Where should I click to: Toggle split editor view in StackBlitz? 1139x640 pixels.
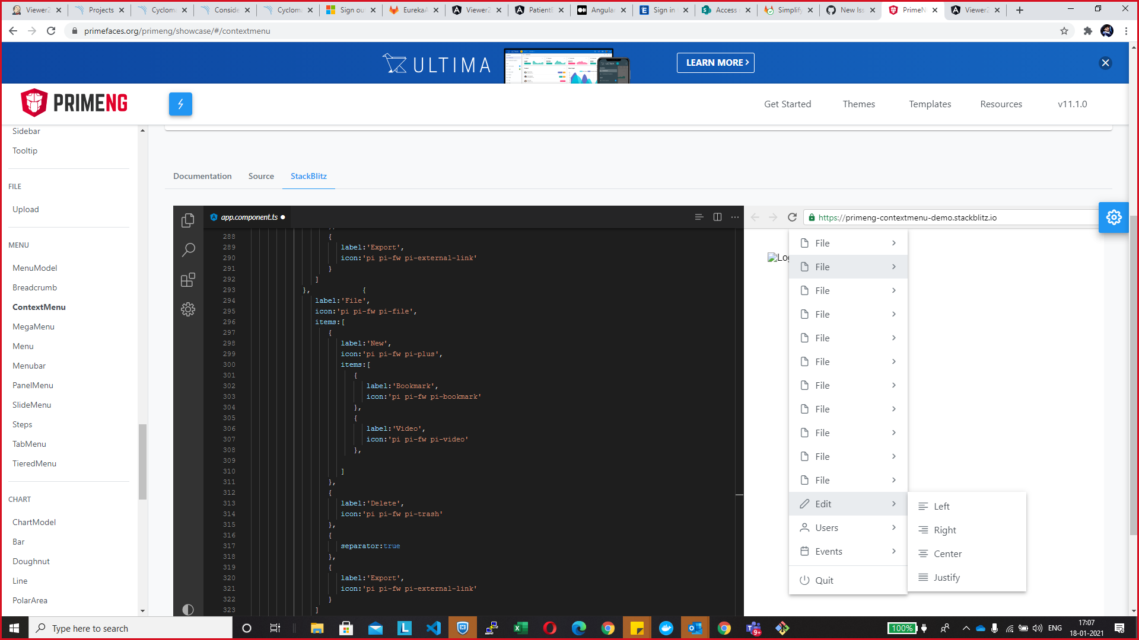click(717, 217)
